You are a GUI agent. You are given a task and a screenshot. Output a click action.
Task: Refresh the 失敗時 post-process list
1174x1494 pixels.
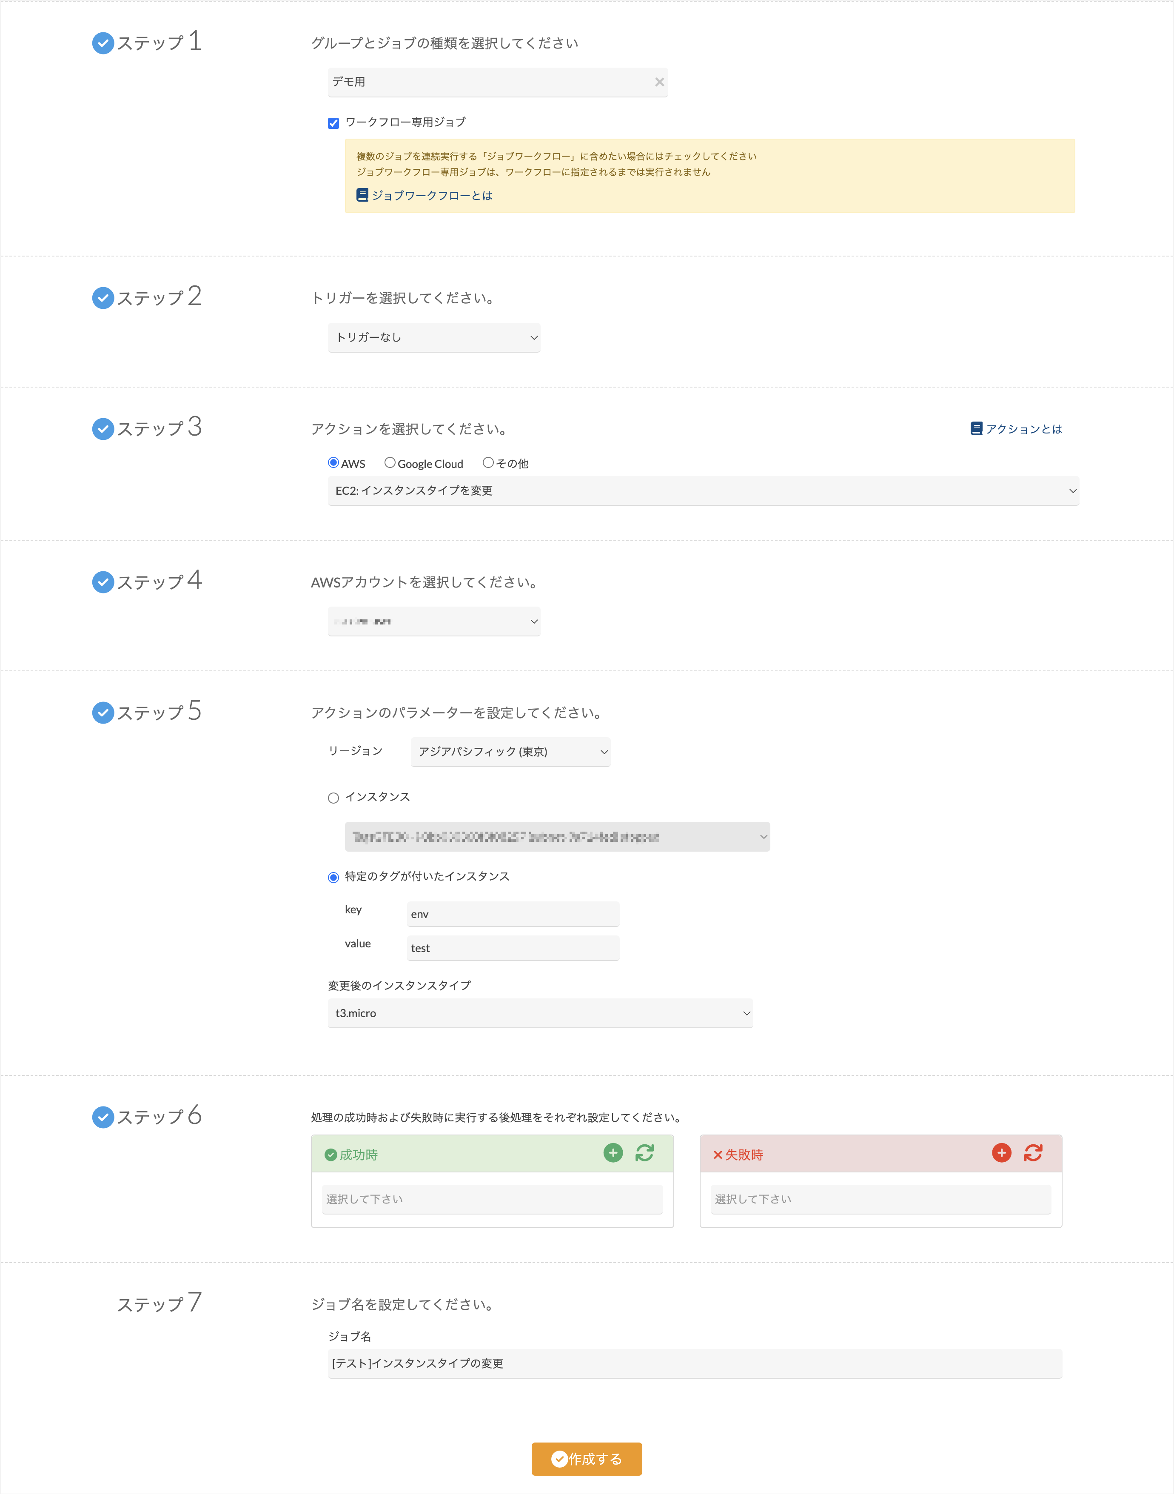point(1033,1152)
